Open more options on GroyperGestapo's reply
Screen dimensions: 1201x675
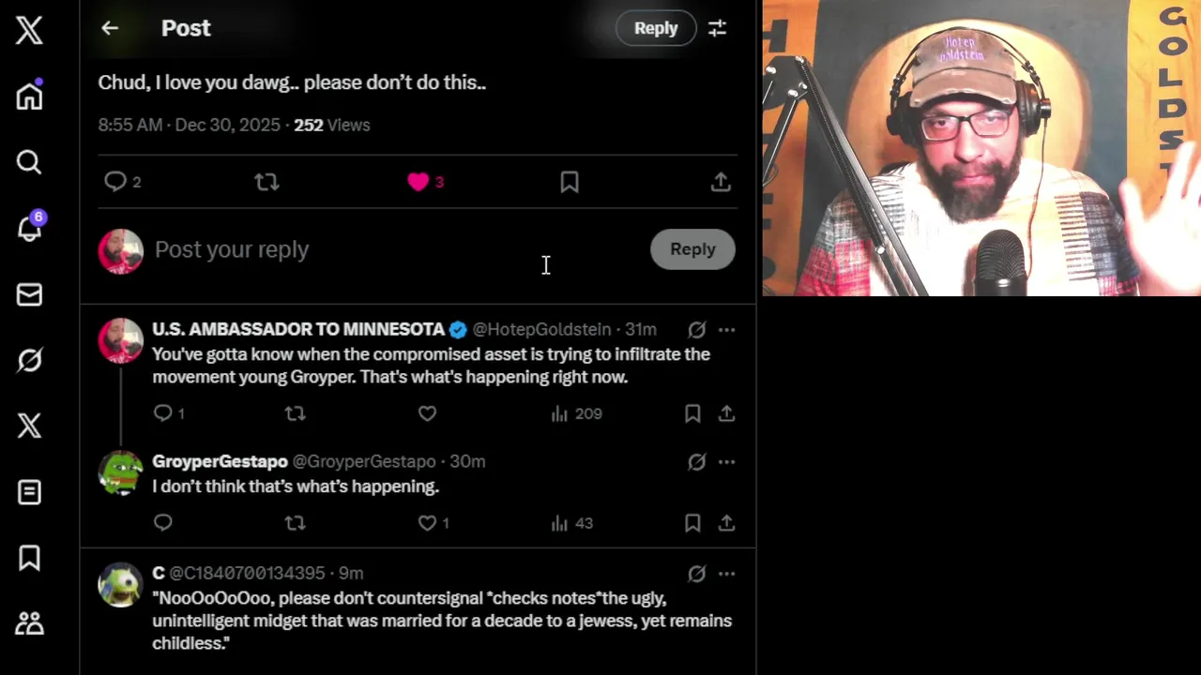click(726, 462)
